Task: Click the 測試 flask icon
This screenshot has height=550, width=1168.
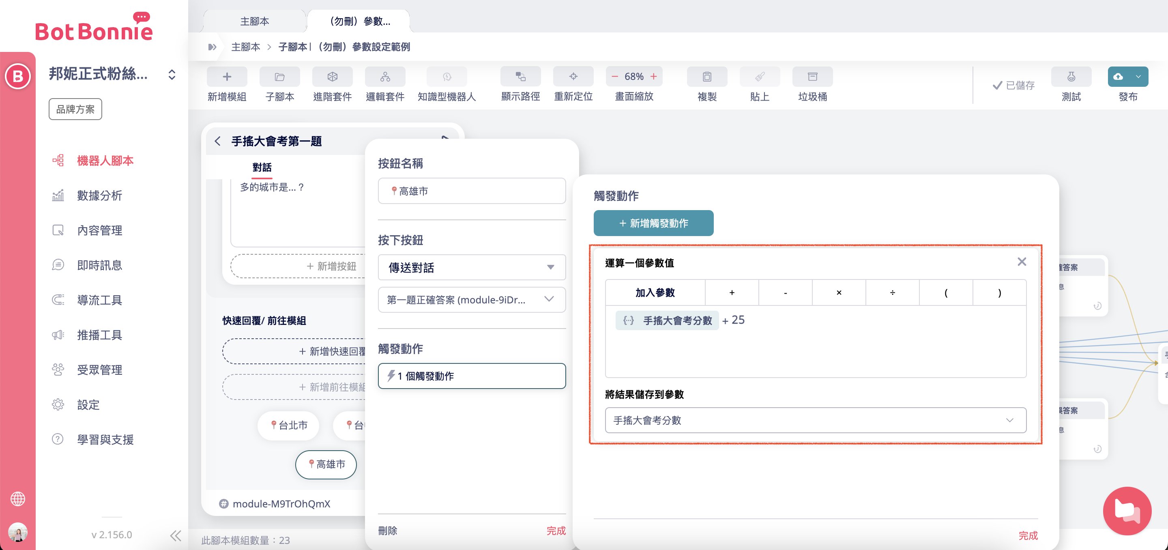Action: pyautogui.click(x=1071, y=77)
